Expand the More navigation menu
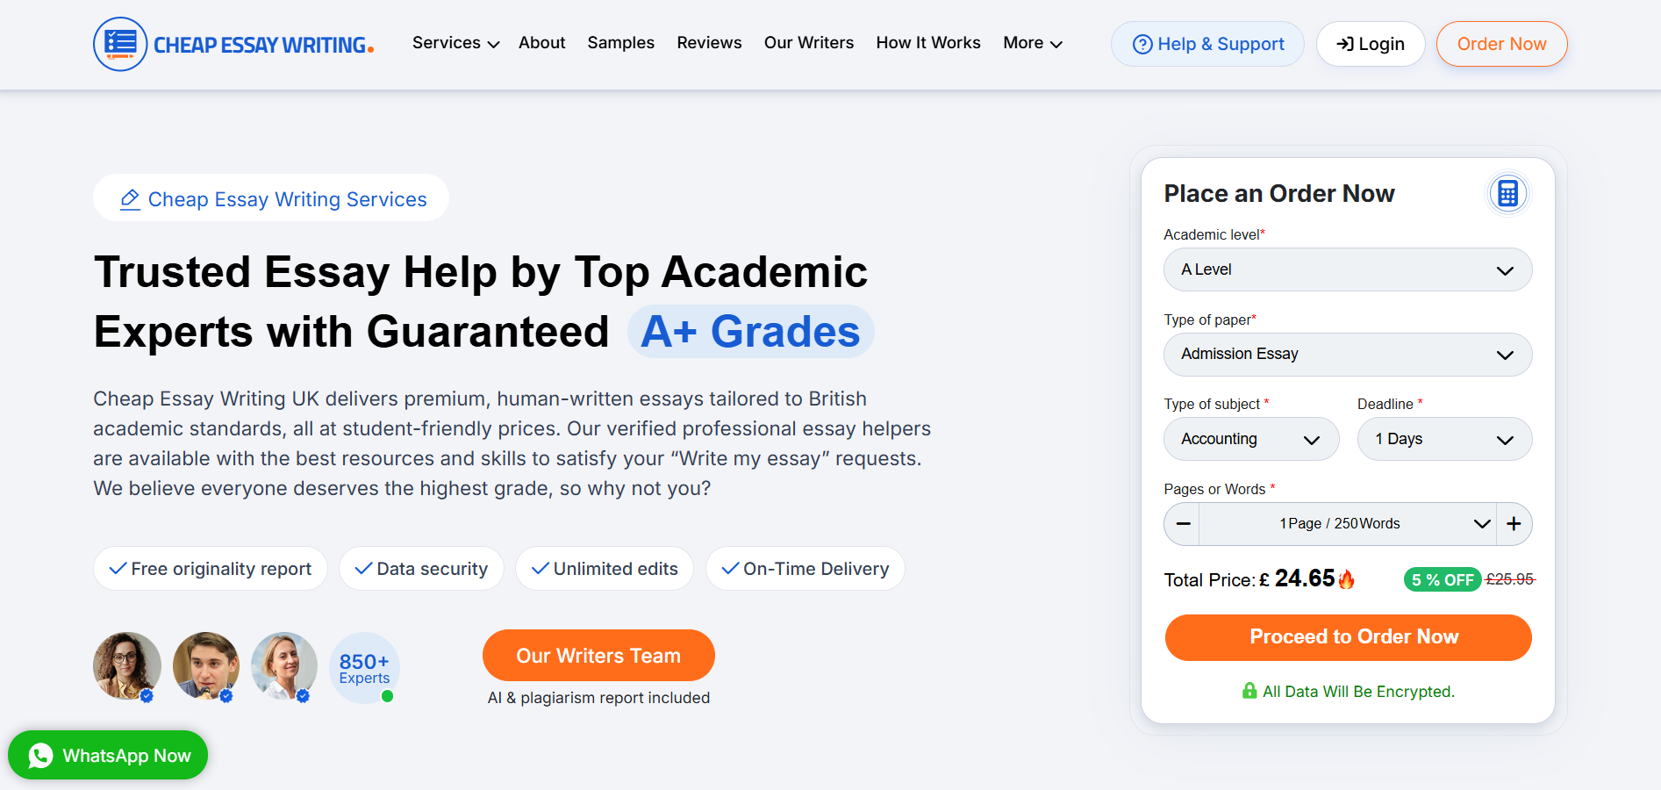 click(1032, 42)
